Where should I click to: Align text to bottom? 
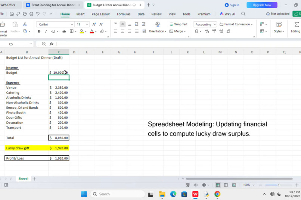pyautogui.click(x=130, y=24)
